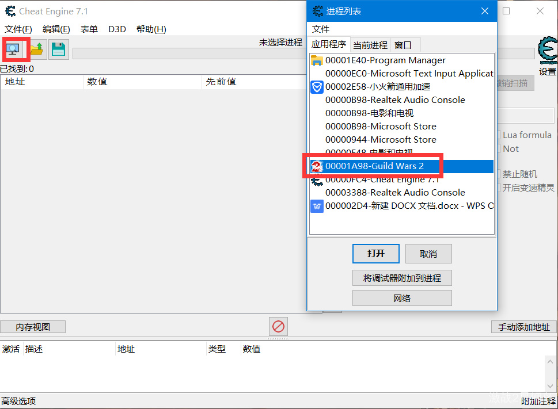Click the 设置 label under logo
This screenshot has height=409, width=558.
pyautogui.click(x=547, y=71)
